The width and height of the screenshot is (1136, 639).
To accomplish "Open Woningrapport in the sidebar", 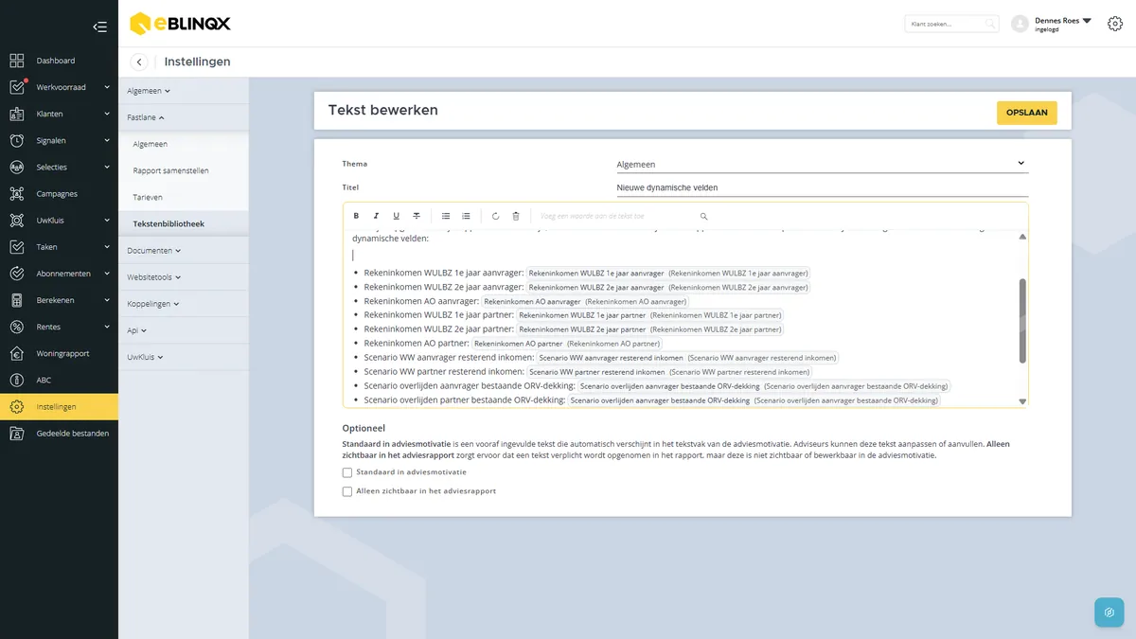I will coord(59,353).
